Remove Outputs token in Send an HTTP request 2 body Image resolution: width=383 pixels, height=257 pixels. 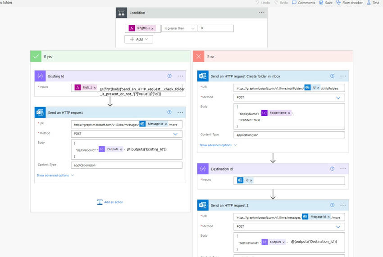coord(283,242)
